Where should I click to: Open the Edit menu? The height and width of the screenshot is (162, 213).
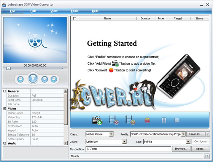[x=33, y=11]
